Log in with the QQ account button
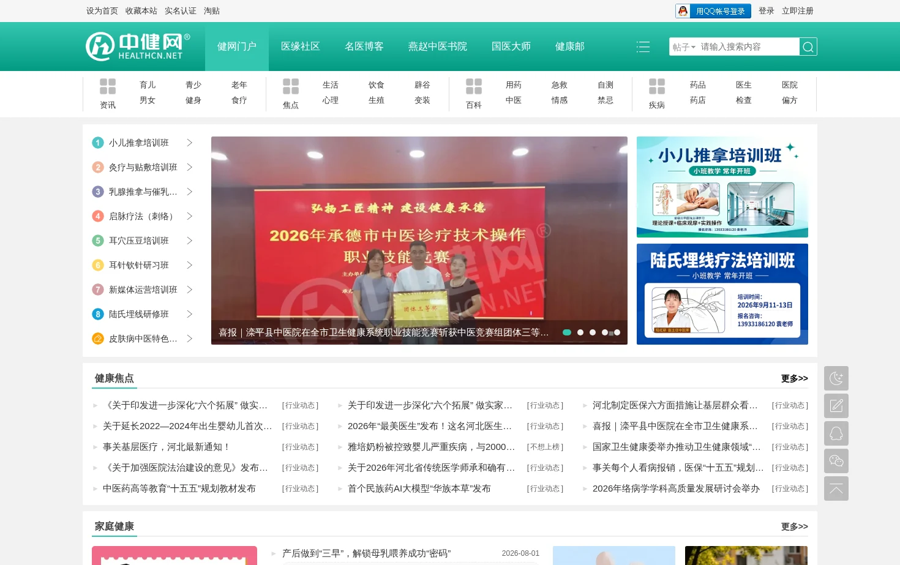The image size is (900, 565). (x=713, y=11)
